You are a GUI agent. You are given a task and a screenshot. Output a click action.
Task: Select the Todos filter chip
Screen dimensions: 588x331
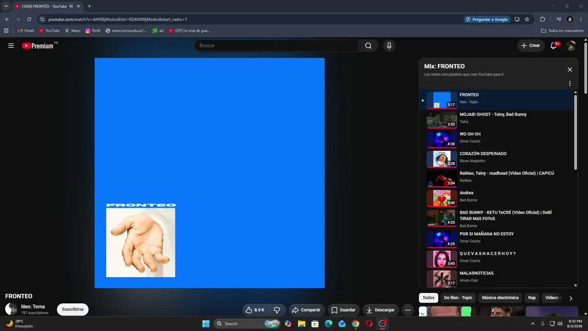[x=428, y=298]
